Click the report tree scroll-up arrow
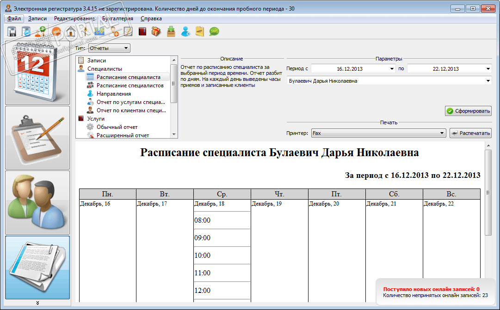 click(x=174, y=60)
